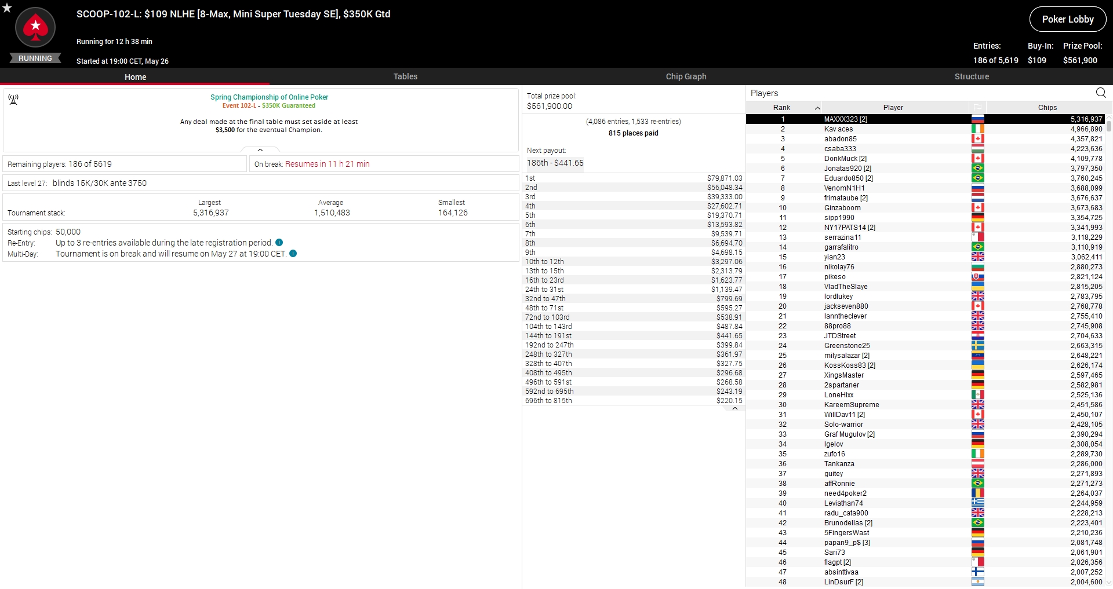
Task: Click VenomN1H1's flag icon
Action: pyautogui.click(x=977, y=188)
